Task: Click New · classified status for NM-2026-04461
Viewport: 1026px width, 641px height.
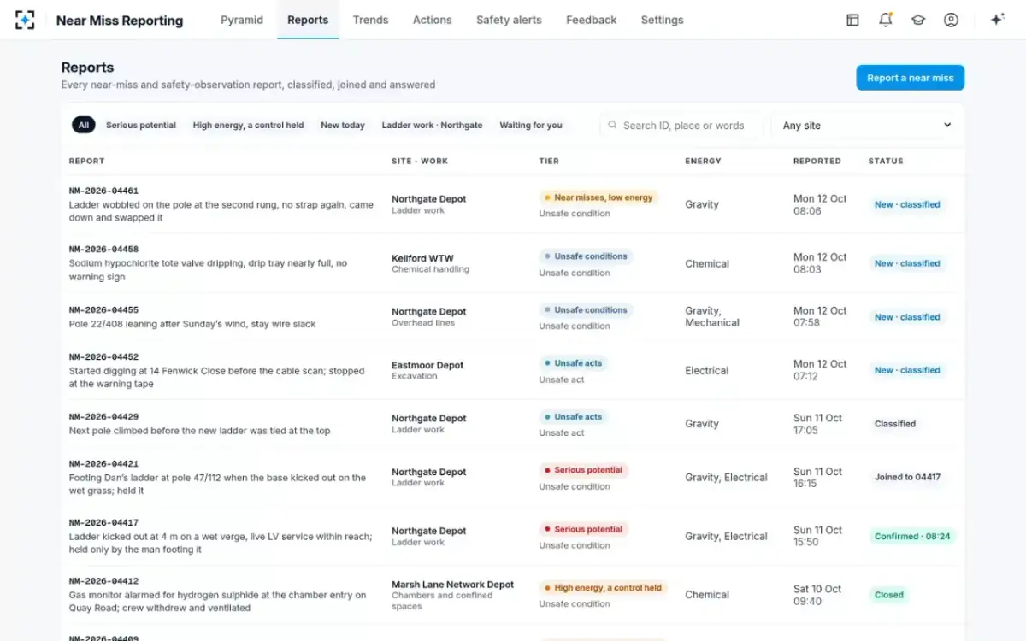Action: coord(907,204)
